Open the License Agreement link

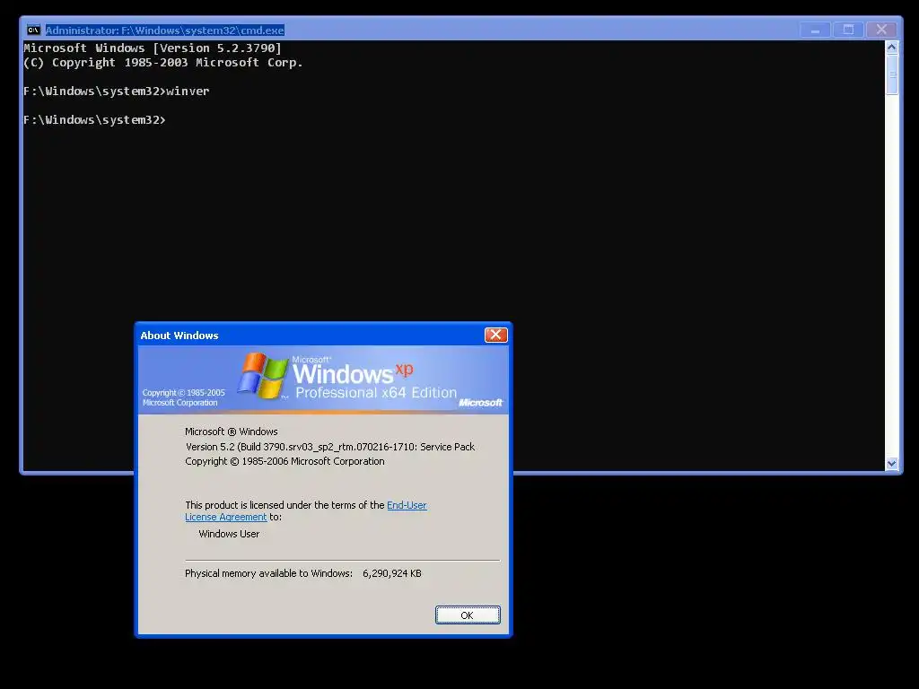coord(225,517)
